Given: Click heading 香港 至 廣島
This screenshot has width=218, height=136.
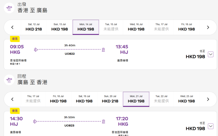Looking at the screenshot, I should (x=32, y=11).
